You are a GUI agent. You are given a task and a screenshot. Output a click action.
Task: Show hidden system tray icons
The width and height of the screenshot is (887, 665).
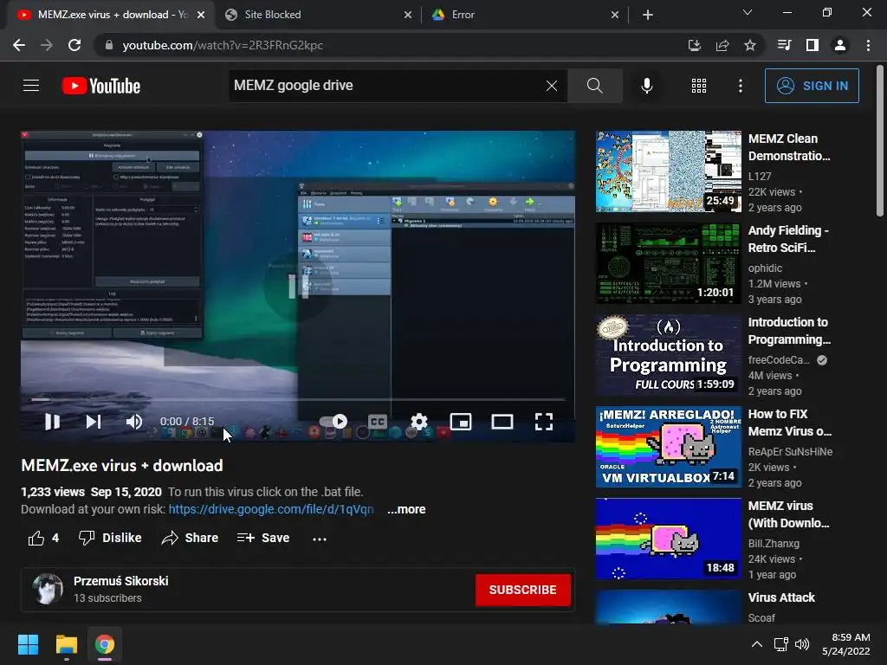pos(756,644)
